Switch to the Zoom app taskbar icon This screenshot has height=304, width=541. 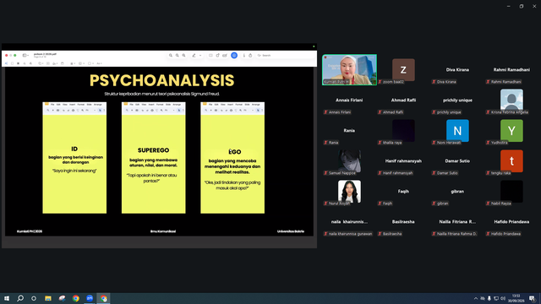(x=90, y=298)
